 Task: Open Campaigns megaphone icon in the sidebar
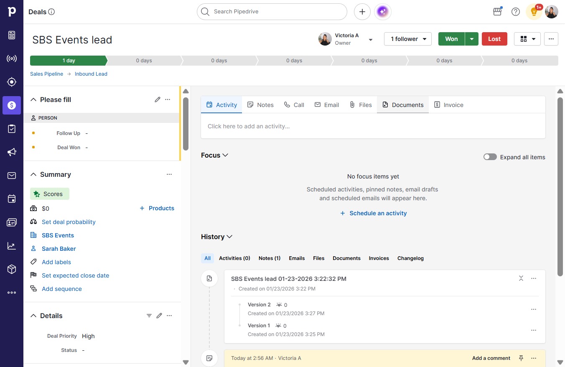click(x=12, y=152)
